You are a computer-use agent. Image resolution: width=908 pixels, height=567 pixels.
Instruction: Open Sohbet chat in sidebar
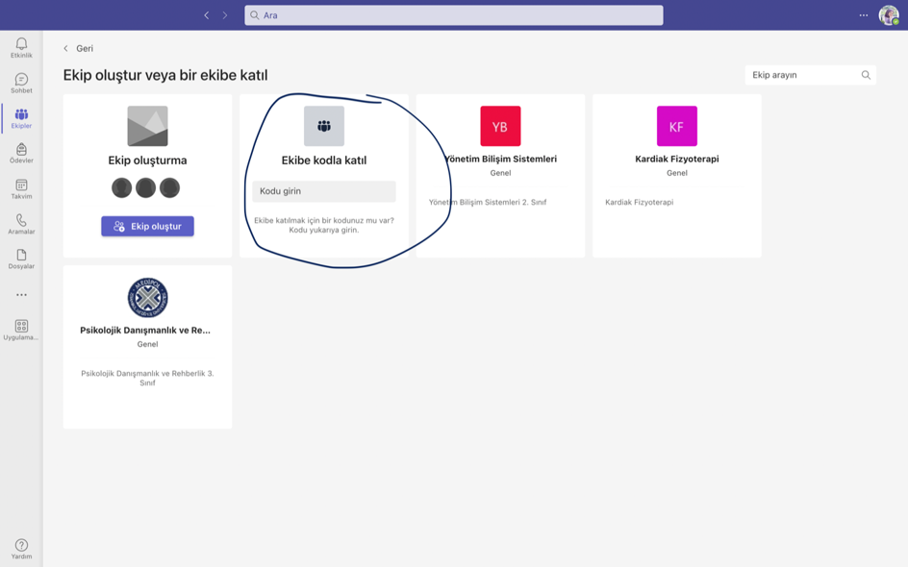tap(21, 83)
